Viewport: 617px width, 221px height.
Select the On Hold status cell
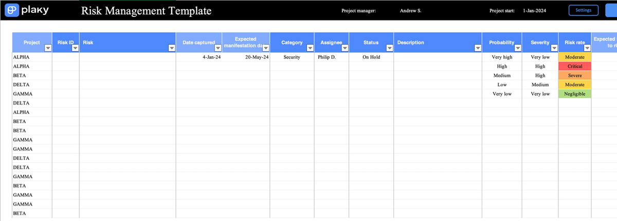(x=371, y=57)
